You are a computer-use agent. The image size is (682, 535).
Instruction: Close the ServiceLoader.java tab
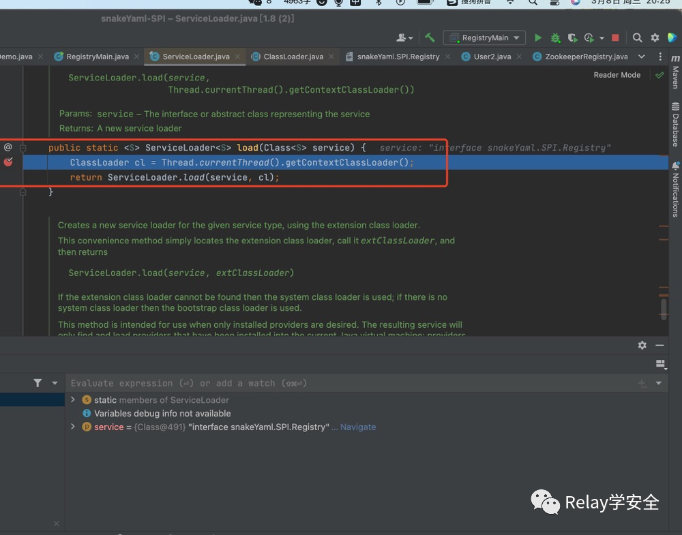(237, 57)
